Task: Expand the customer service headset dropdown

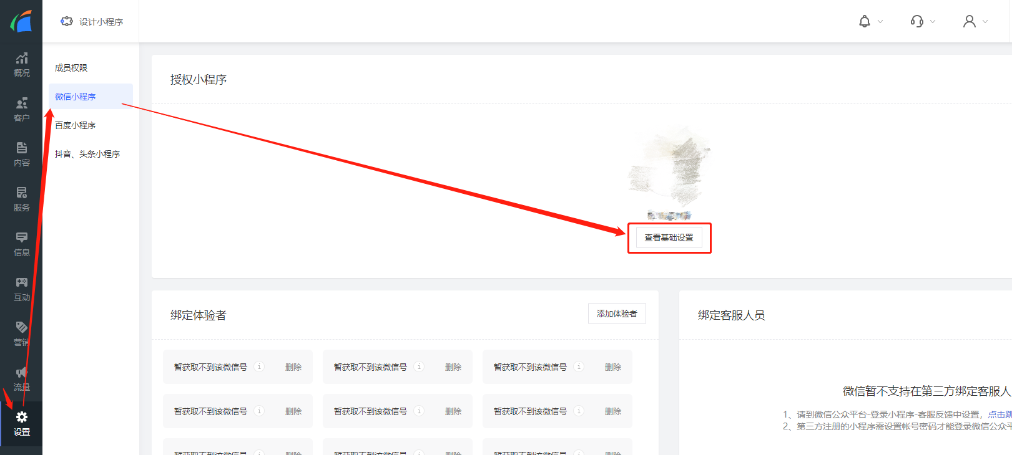Action: (923, 21)
